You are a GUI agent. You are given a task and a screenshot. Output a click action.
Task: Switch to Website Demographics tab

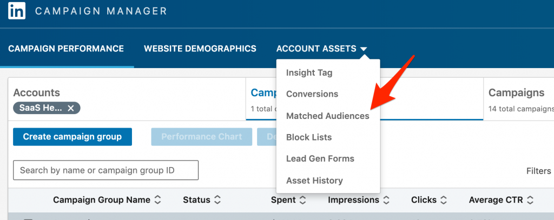(x=200, y=49)
